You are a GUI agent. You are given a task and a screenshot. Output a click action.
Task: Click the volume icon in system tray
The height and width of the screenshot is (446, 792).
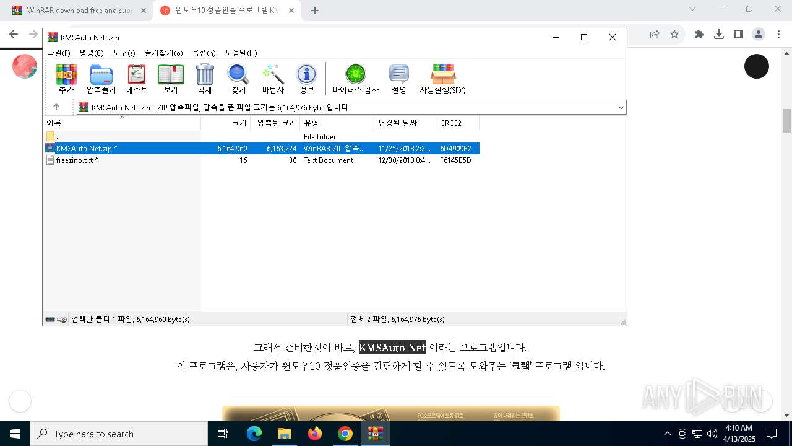click(x=712, y=434)
